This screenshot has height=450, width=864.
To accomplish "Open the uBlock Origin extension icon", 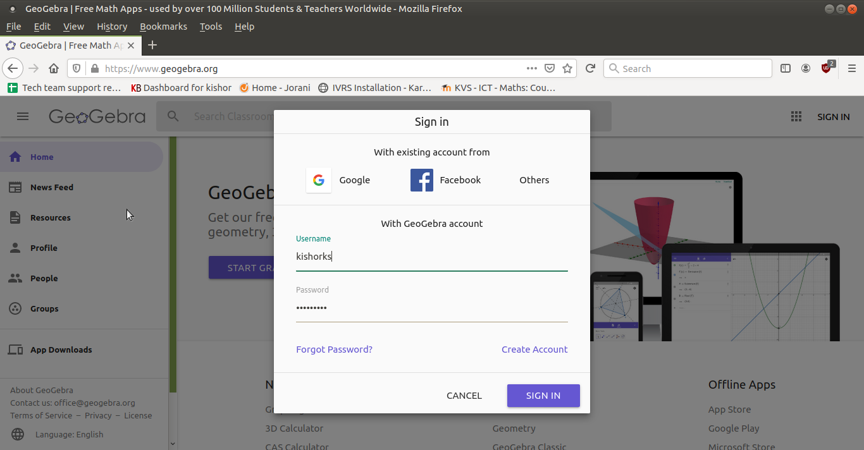I will click(x=826, y=68).
